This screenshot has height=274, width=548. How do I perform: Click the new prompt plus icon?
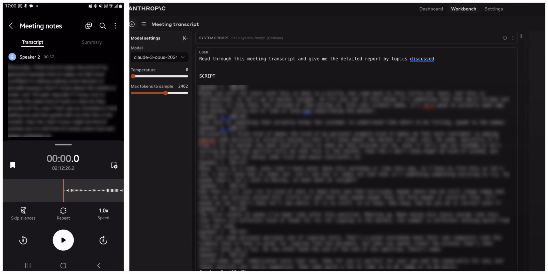132,24
